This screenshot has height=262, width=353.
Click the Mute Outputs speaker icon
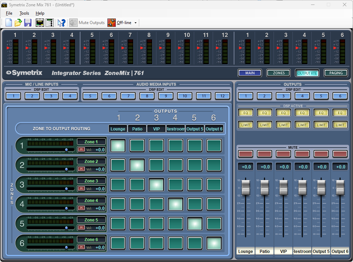73,22
